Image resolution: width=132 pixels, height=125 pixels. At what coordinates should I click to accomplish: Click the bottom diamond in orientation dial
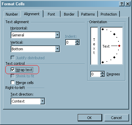pyautogui.click(x=103, y=62)
